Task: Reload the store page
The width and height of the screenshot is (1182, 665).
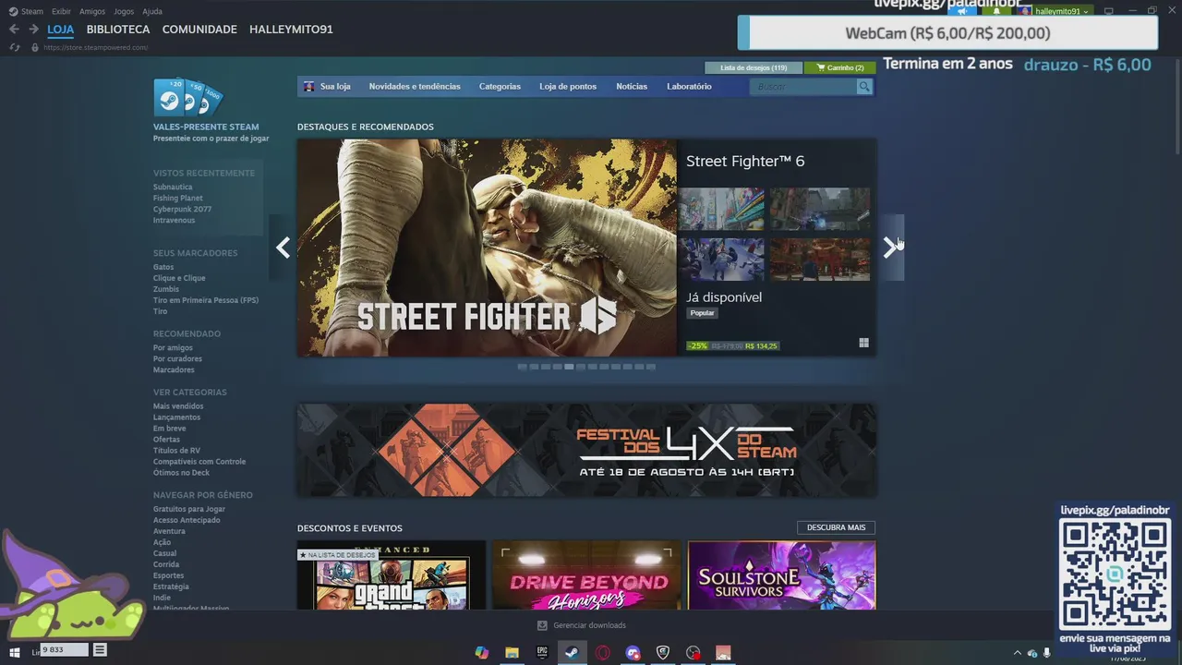Action: tap(16, 47)
